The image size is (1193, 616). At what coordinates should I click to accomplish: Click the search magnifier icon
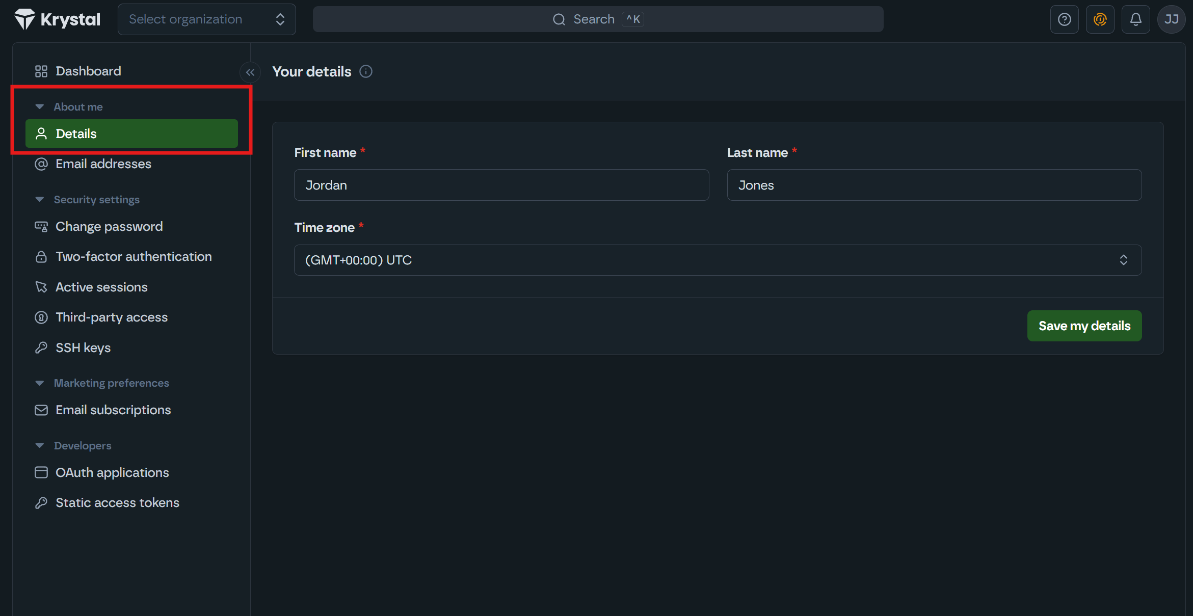559,19
